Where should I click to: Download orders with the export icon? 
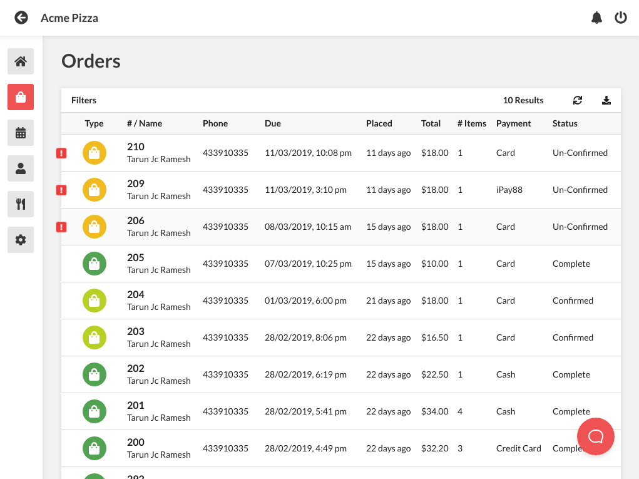point(606,100)
